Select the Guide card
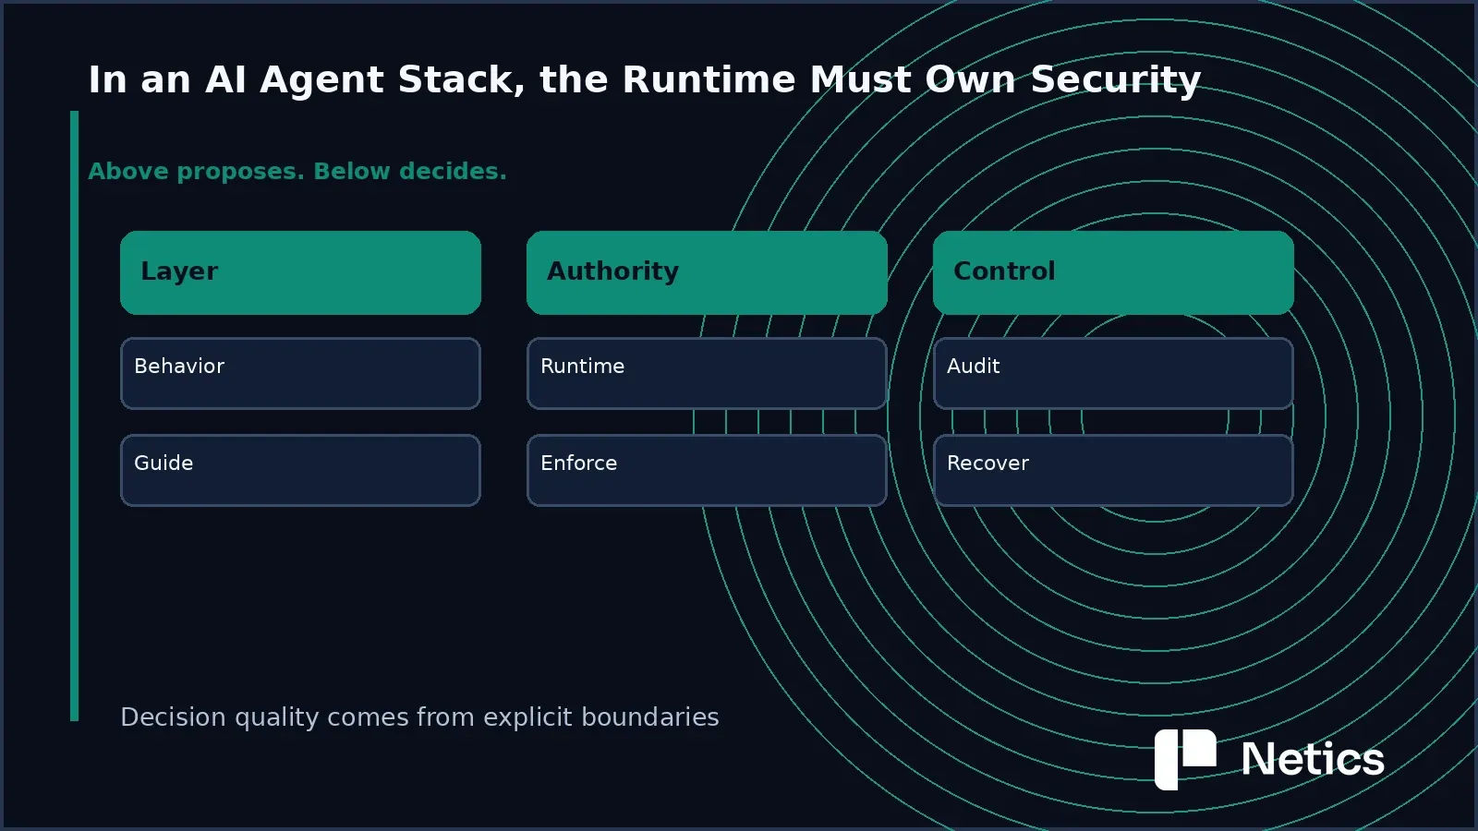 point(300,470)
